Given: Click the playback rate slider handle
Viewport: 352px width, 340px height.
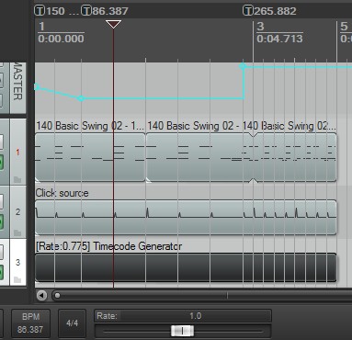Looking at the screenshot, I should point(182,331).
